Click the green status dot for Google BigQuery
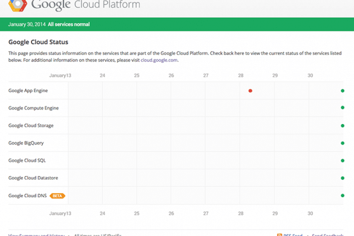The height and width of the screenshot is (236, 354). click(x=343, y=143)
